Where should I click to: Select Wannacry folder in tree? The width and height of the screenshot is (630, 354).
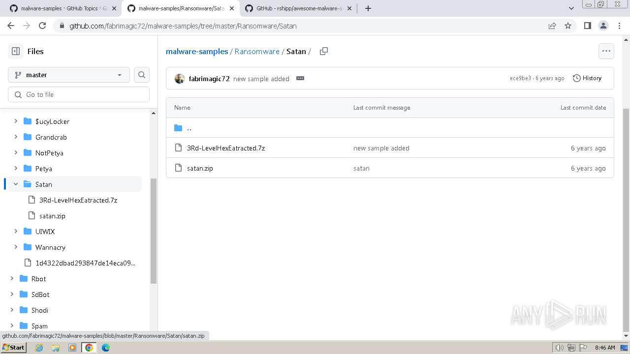pyautogui.click(x=50, y=247)
